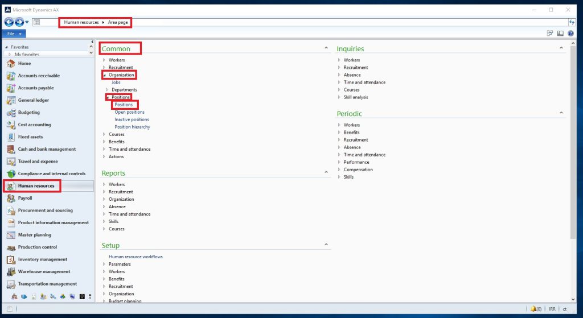
Task: Open the Warehouse management module icon
Action: tap(11, 271)
